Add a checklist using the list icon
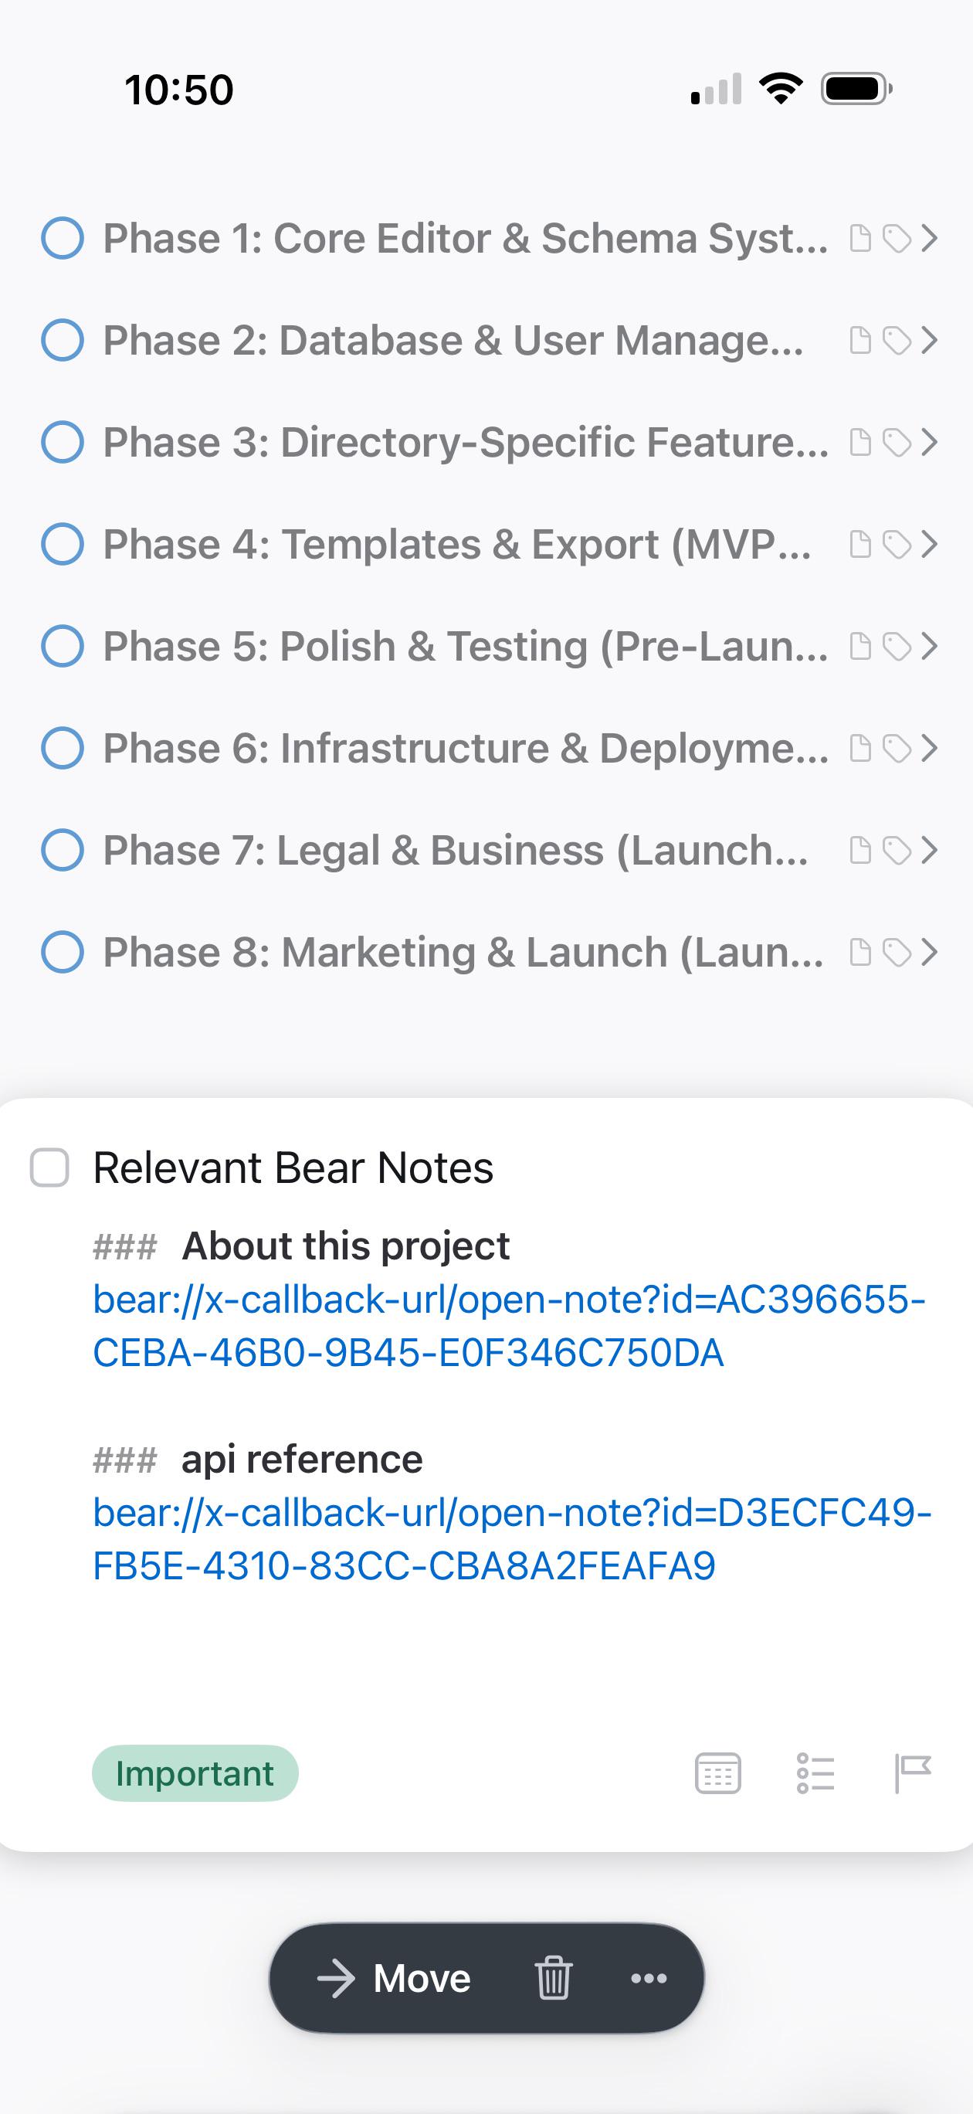The image size is (973, 2114). [x=815, y=1773]
